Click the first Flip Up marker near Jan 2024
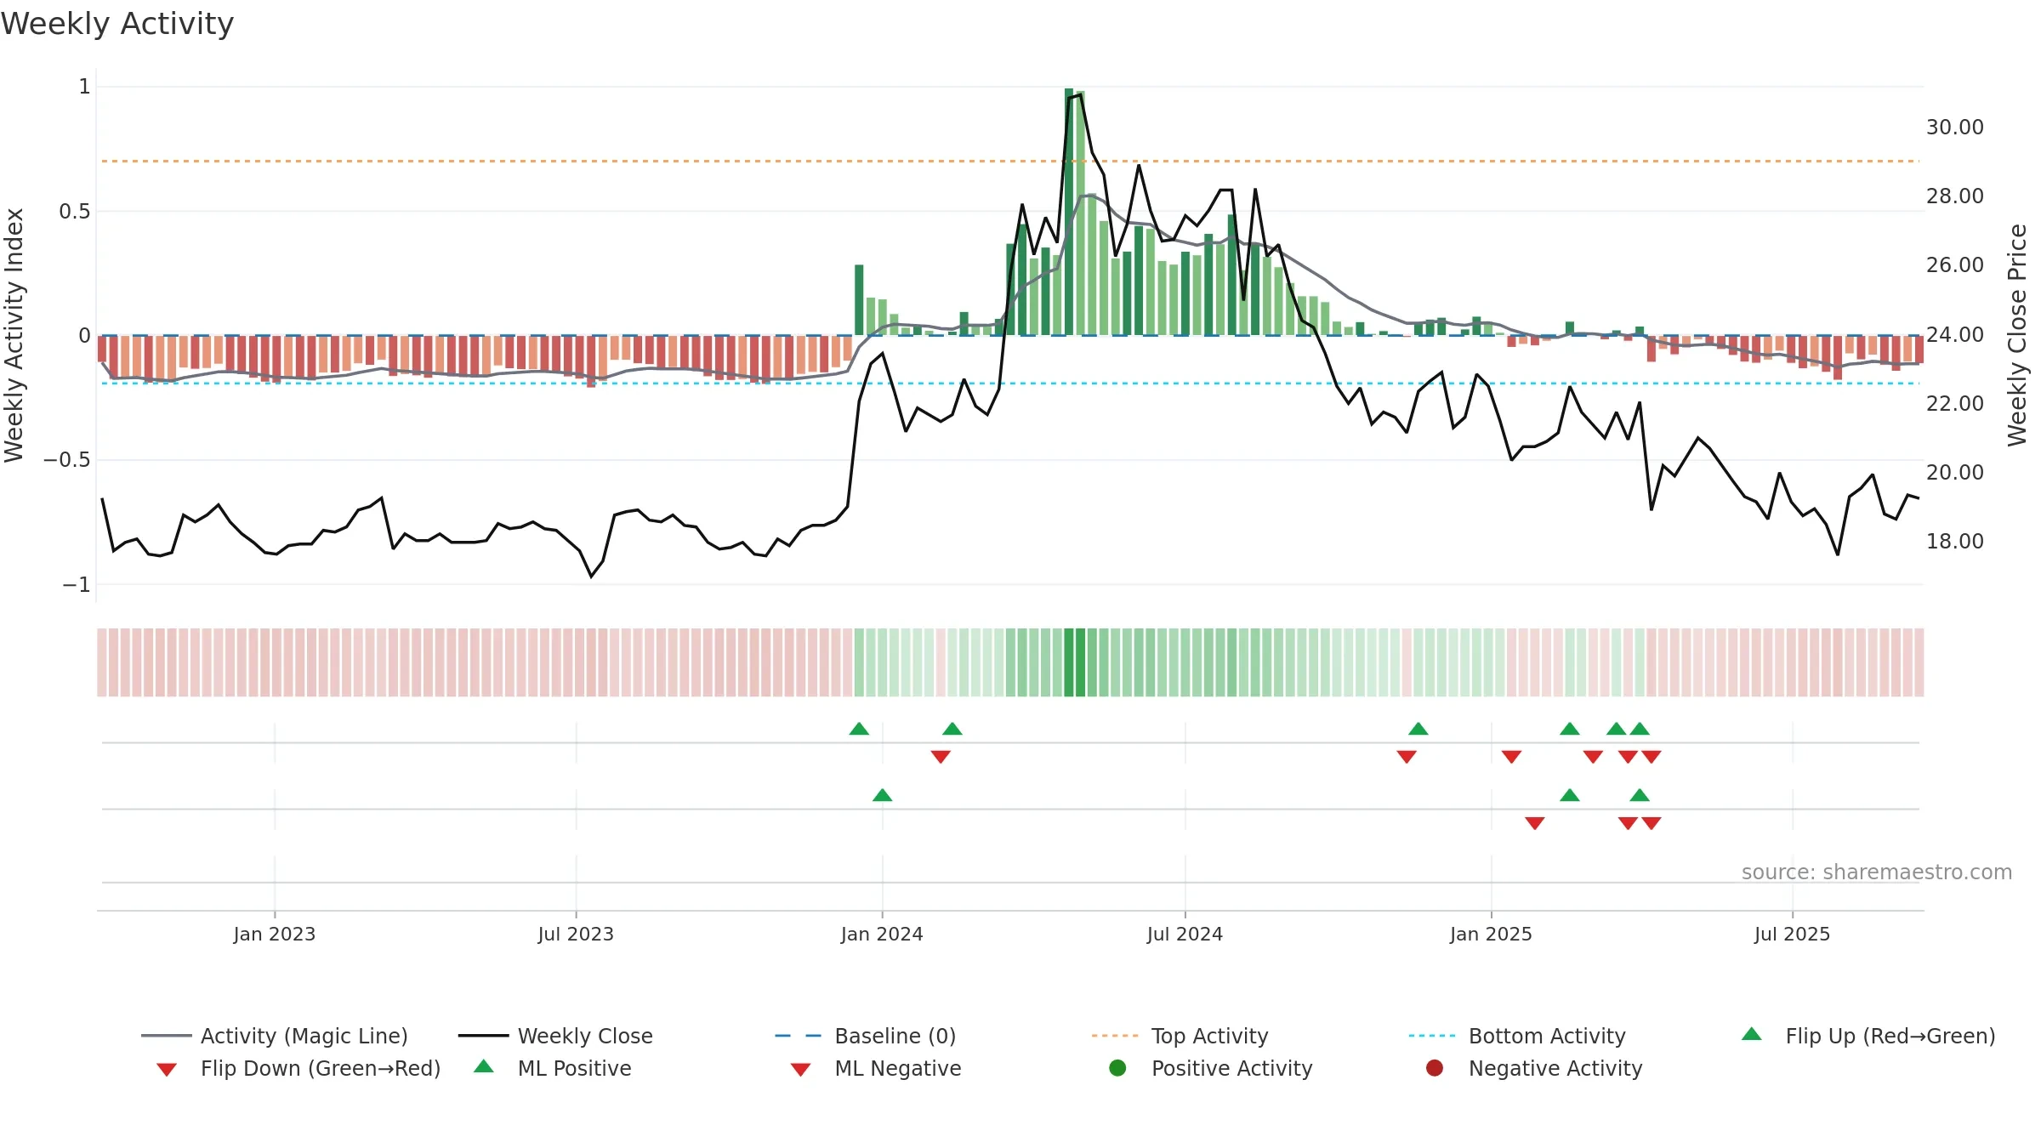This screenshot has width=2041, height=1148. coord(859,729)
